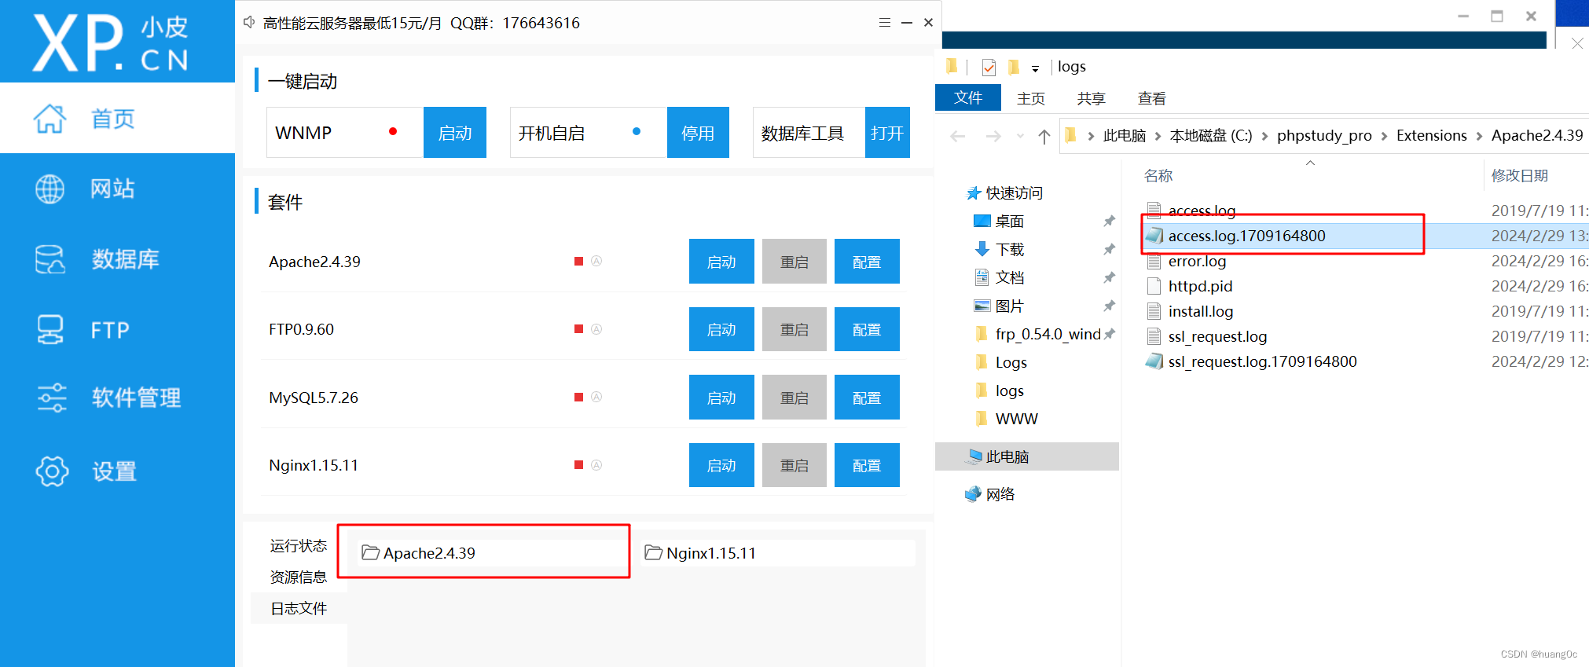
Task: Start FTP0.9.60 service
Action: coord(721,329)
